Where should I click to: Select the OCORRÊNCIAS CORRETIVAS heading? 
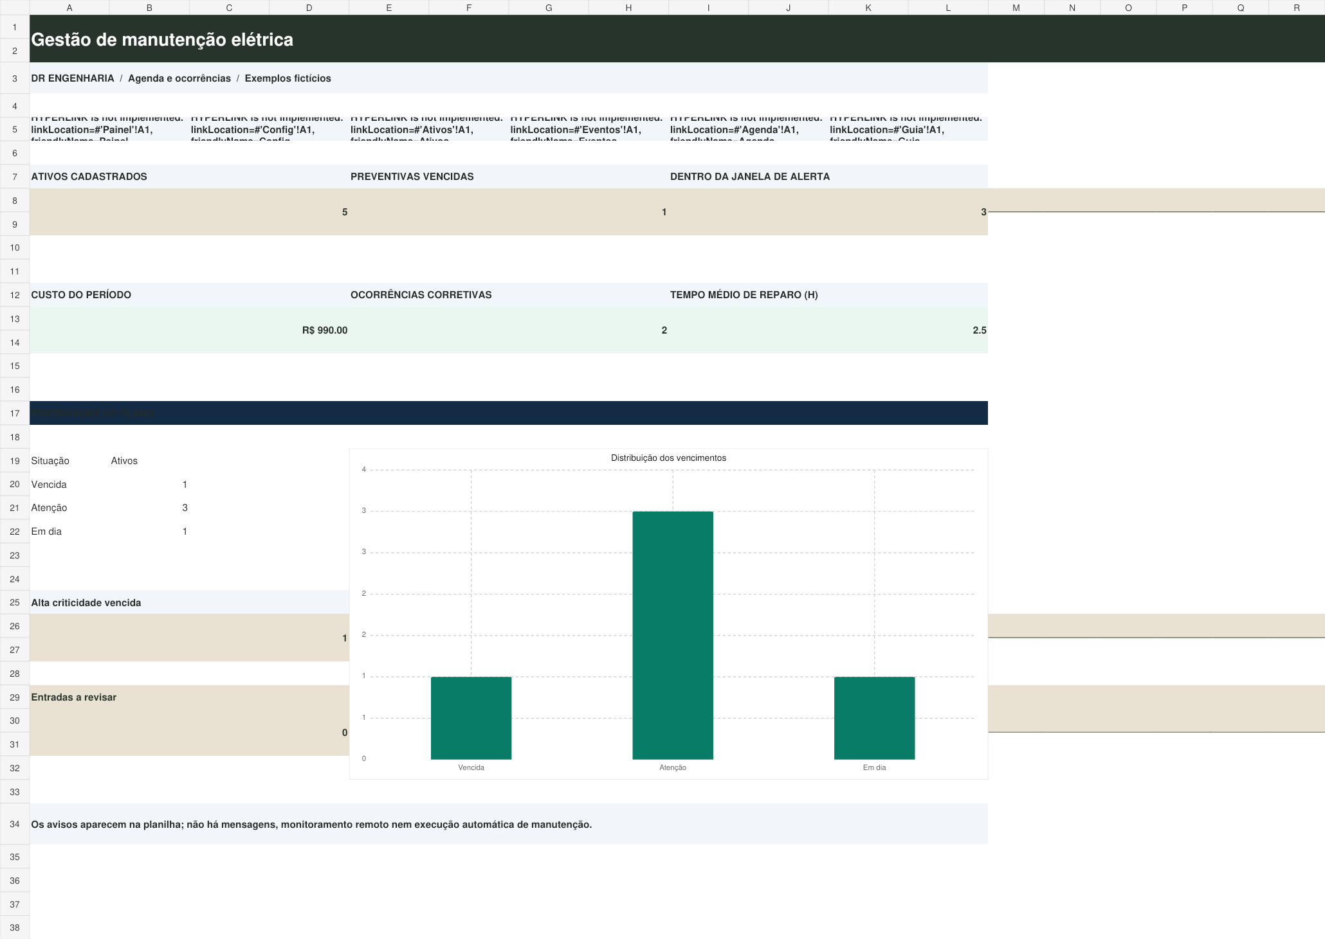(421, 295)
